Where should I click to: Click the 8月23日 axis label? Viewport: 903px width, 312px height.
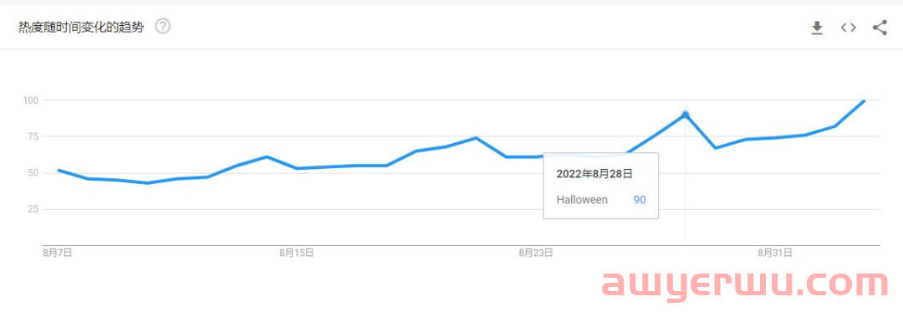pyautogui.click(x=536, y=252)
